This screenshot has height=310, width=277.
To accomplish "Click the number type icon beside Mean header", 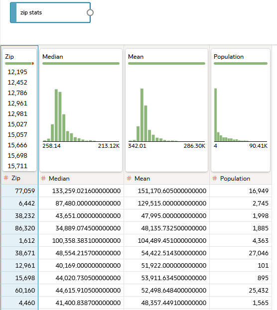I will (129, 179).
